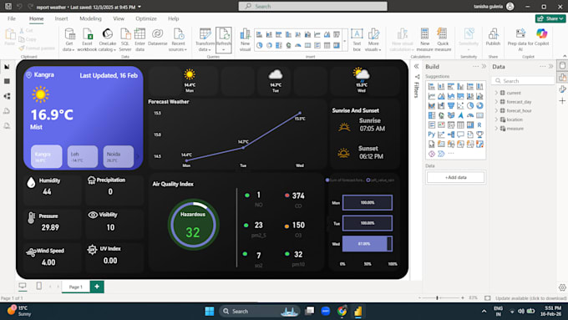
Task: Open the Get data button
Action: pos(69,40)
